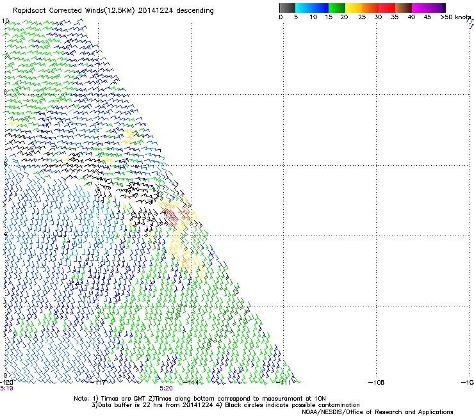
Task: Click the gray 0-5 knots color swatch
Action: (287, 8)
